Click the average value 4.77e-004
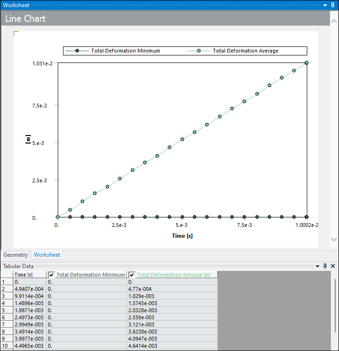The height and width of the screenshot is (351, 339). 172,289
